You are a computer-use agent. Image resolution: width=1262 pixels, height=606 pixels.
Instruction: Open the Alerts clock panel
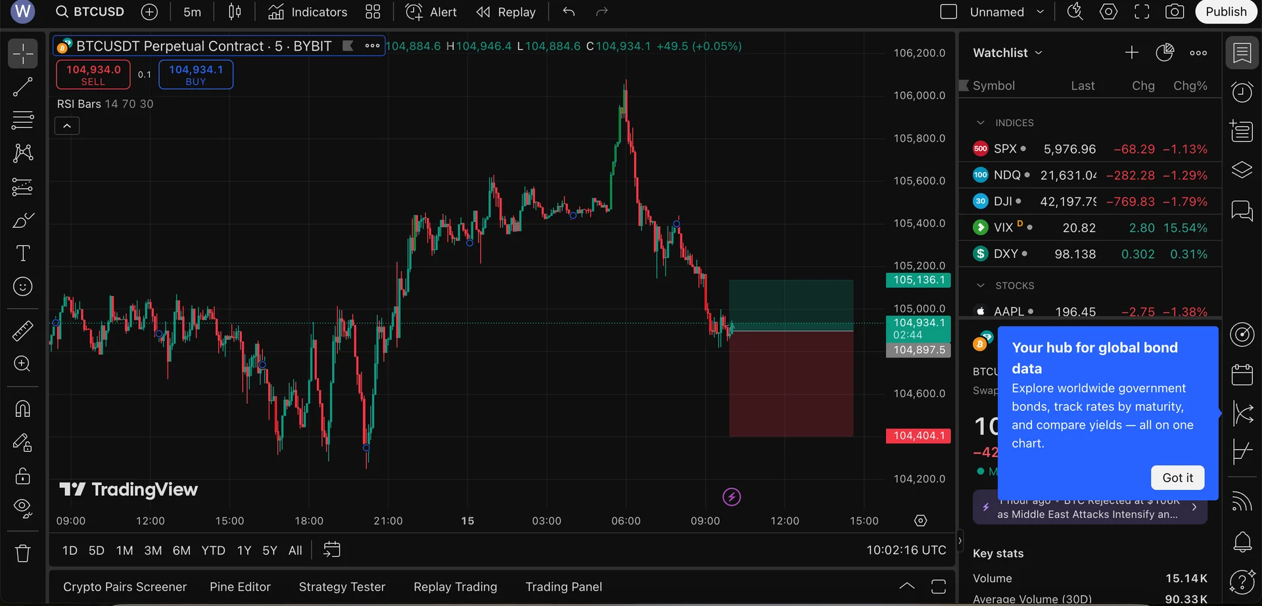point(1242,93)
